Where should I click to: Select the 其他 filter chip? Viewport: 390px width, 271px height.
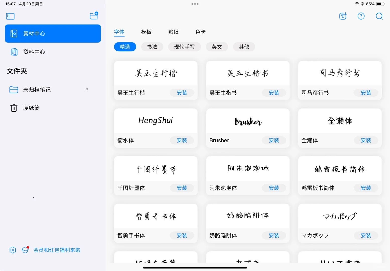point(244,47)
